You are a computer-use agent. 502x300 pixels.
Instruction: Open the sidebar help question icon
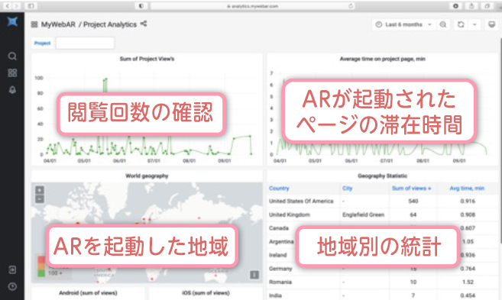point(12,286)
